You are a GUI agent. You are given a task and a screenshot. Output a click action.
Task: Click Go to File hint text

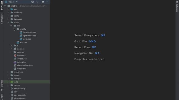81,41
